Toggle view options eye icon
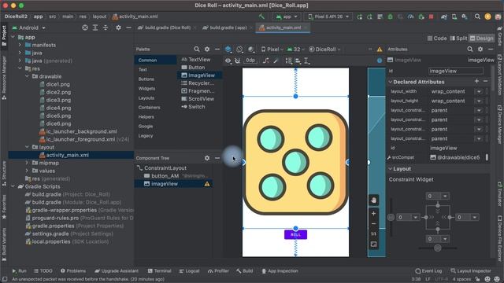 (228, 61)
